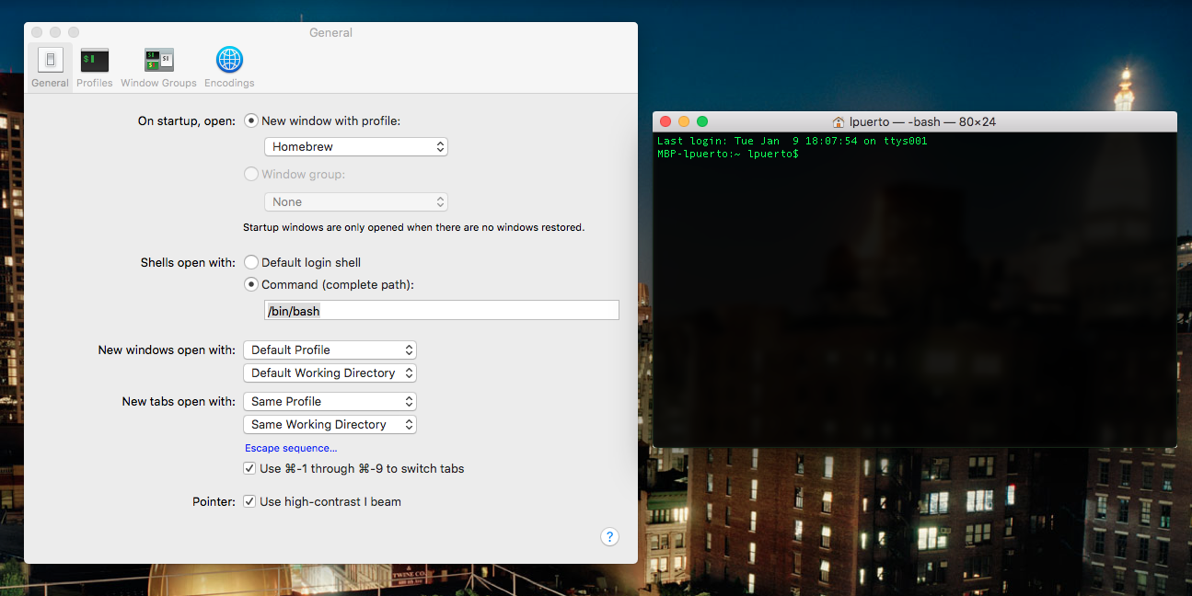The width and height of the screenshot is (1192, 596).
Task: Open the General preferences pane icon
Action: (x=50, y=61)
